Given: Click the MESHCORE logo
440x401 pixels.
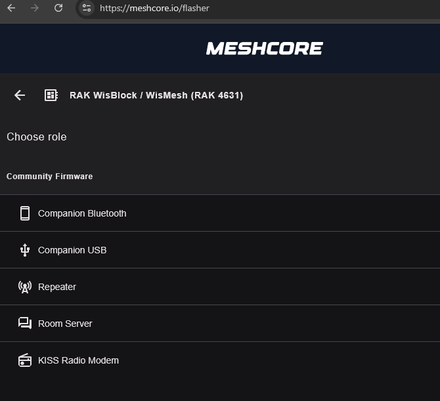Looking at the screenshot, I should point(265,49).
